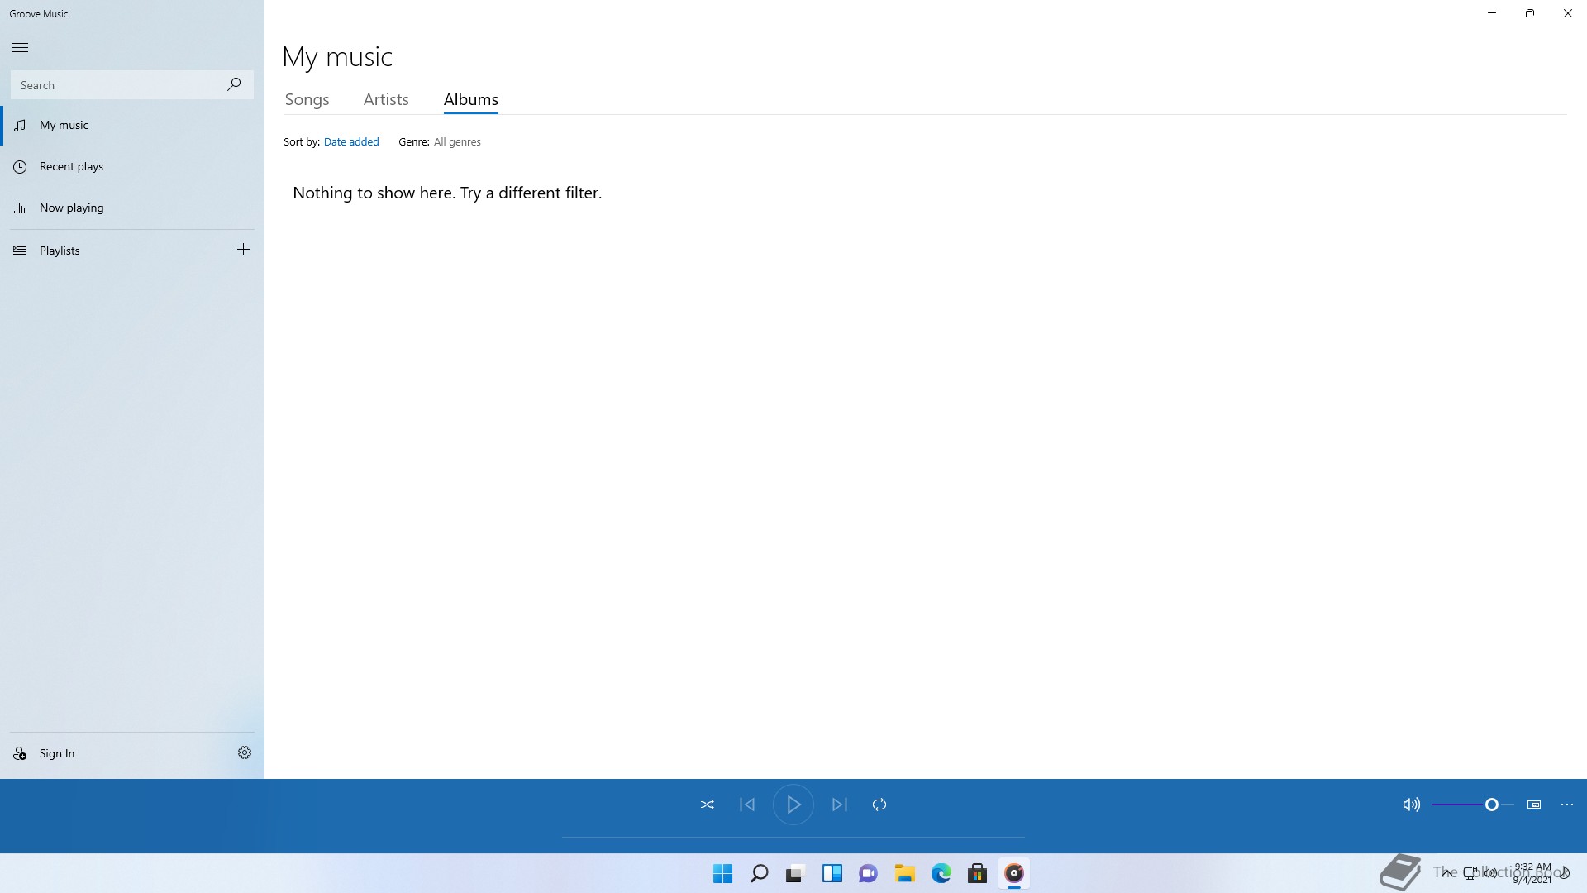The image size is (1587, 893).
Task: Restore down the Groove Music window
Action: coord(1530,13)
